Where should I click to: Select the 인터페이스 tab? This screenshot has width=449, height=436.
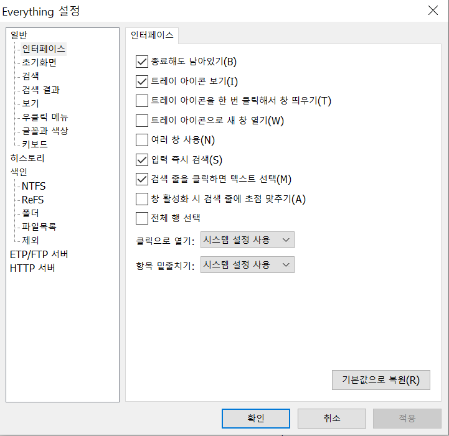coord(152,35)
